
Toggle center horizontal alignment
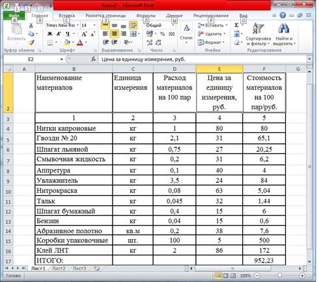(115, 34)
